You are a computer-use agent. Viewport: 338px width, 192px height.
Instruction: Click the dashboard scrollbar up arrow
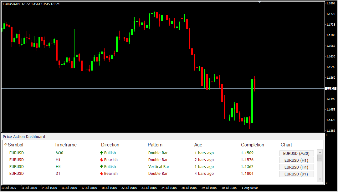[x=320, y=152]
